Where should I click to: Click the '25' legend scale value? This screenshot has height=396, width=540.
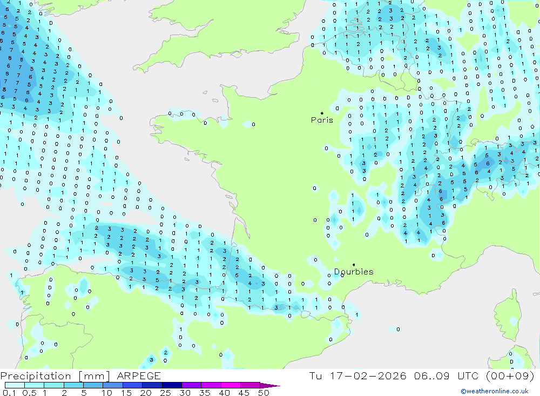165,393
